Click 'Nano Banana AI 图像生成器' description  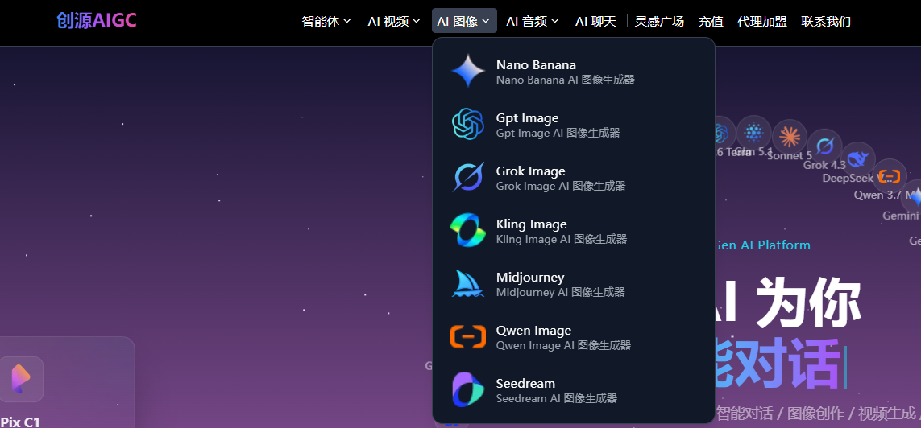[565, 80]
